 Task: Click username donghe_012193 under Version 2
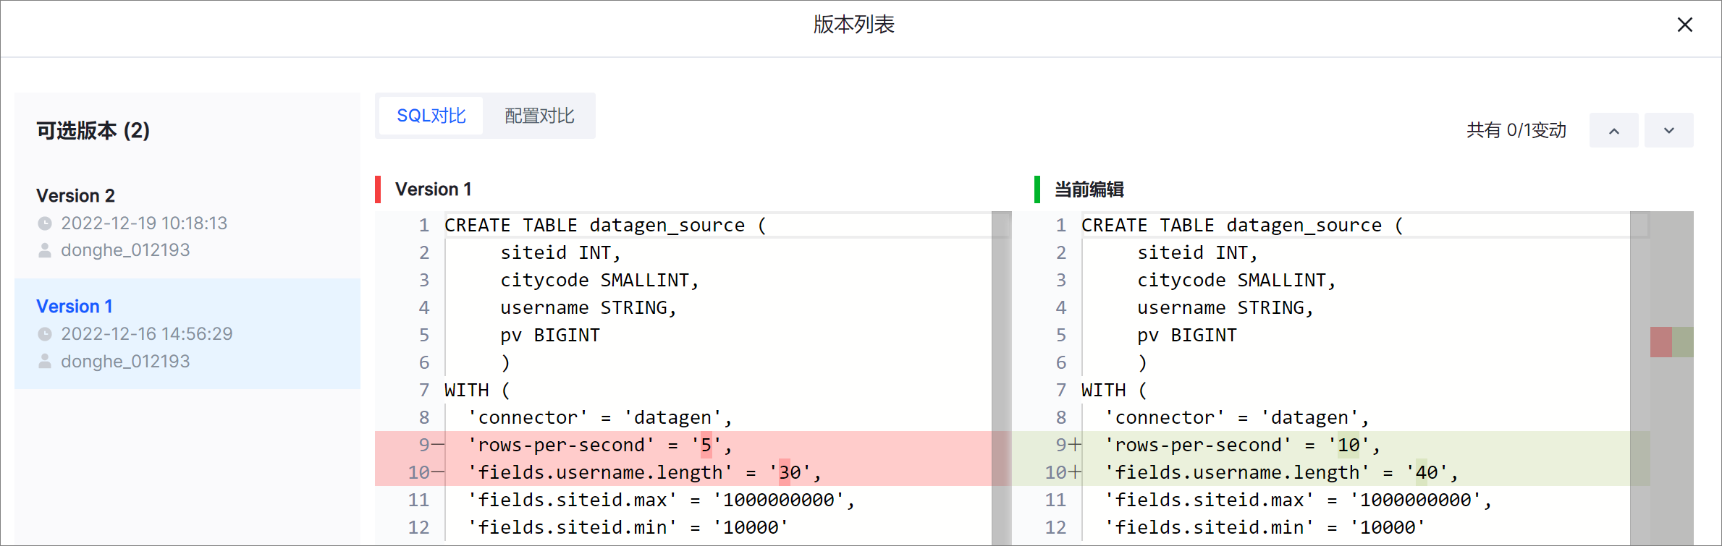coord(125,250)
